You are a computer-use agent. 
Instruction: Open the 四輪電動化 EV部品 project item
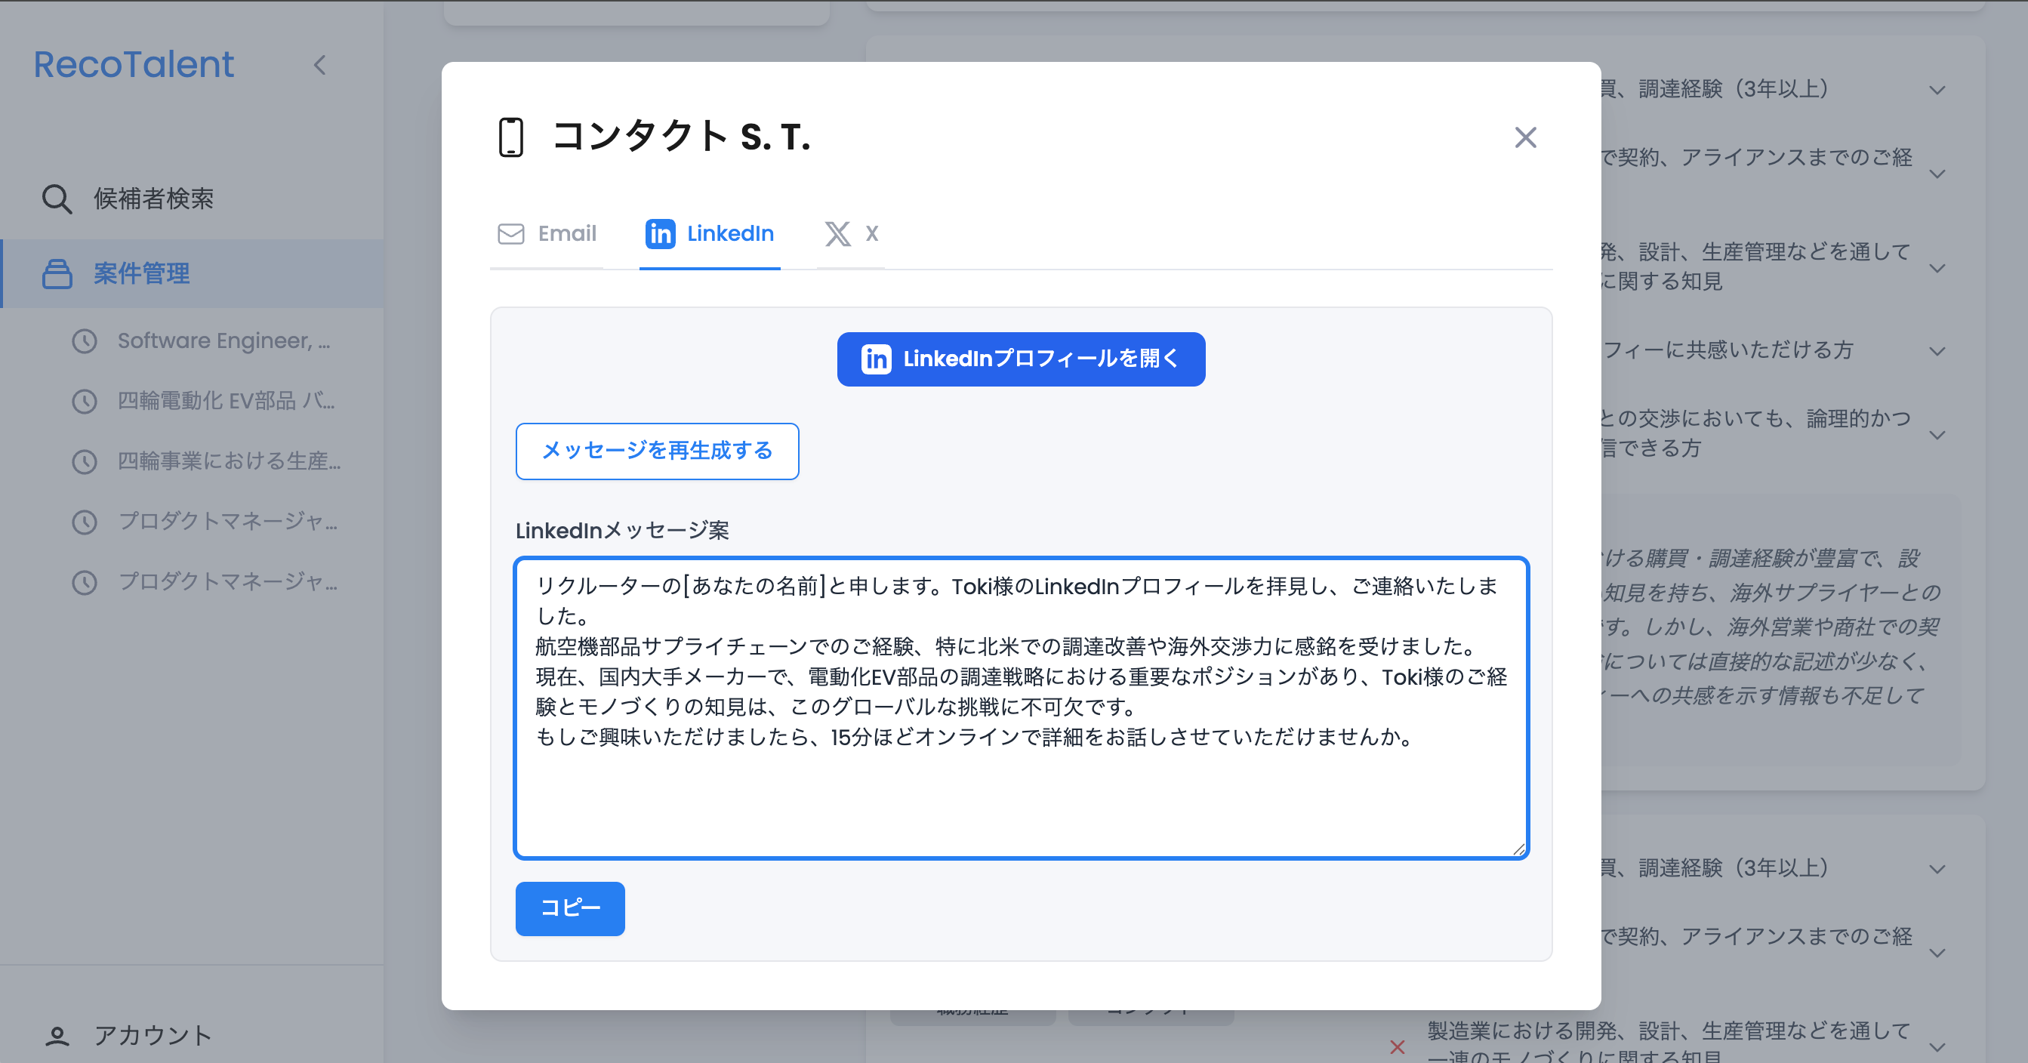(226, 402)
